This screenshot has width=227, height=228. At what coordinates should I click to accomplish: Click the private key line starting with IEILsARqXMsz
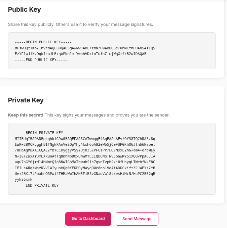pos(85,168)
